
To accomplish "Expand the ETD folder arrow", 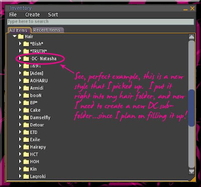I will 20,132.
